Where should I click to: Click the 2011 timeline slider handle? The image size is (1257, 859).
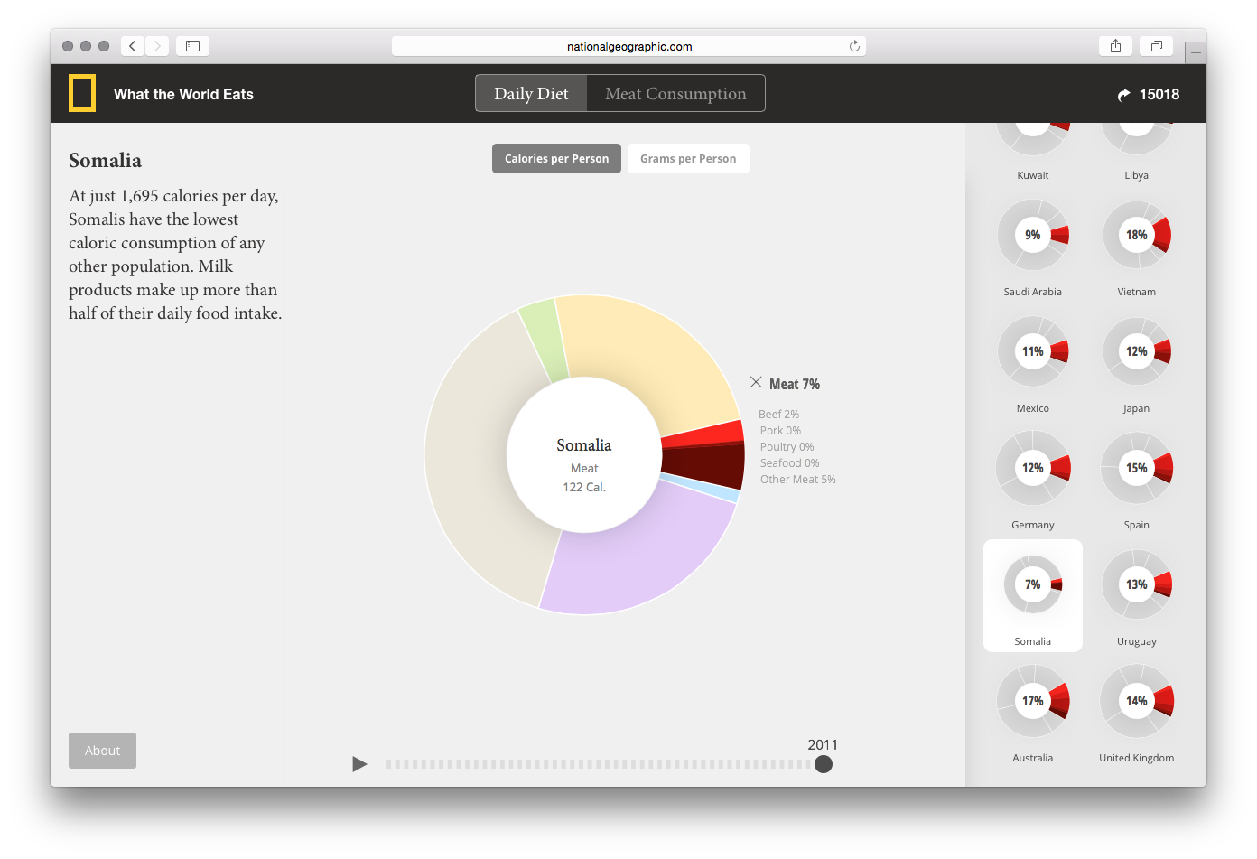[823, 764]
